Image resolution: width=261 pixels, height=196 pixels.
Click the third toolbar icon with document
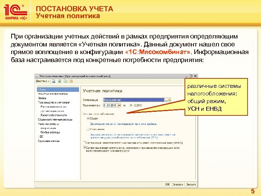[65, 81]
